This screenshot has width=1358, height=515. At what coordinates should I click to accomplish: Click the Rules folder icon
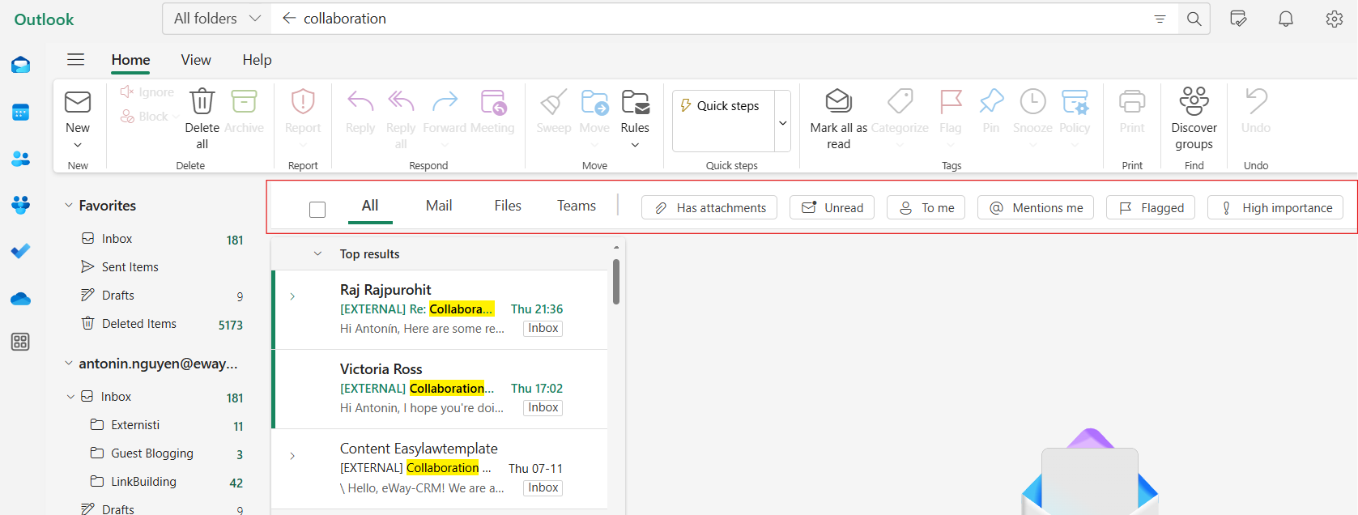635,102
